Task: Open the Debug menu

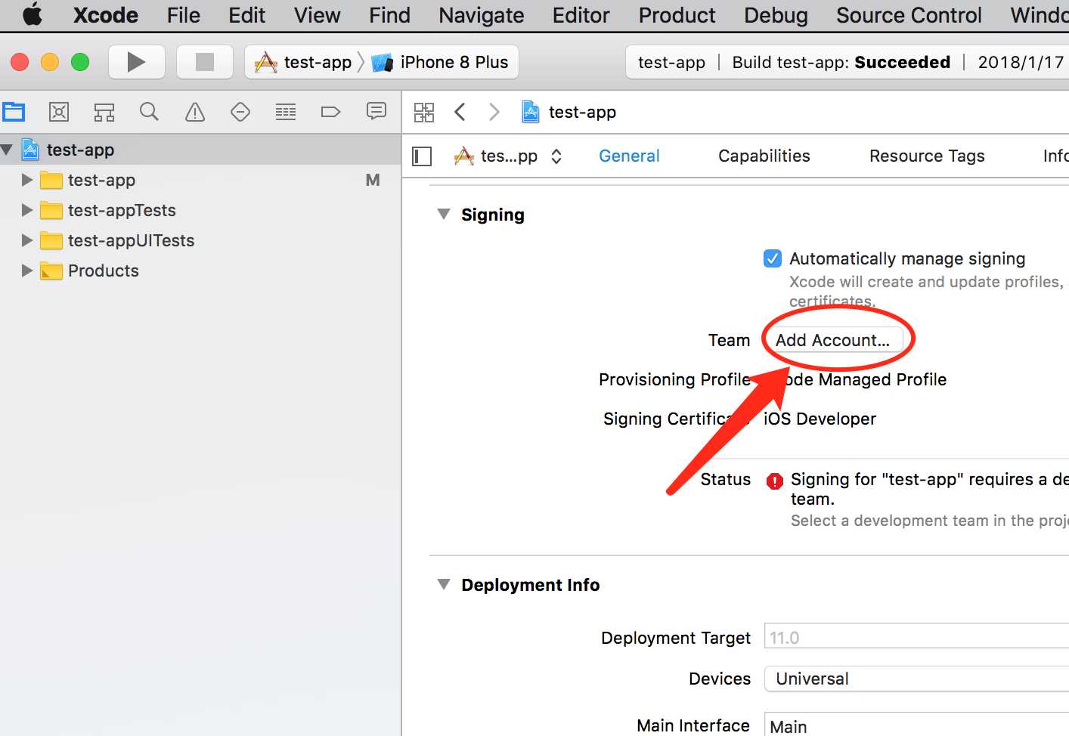Action: coord(776,15)
